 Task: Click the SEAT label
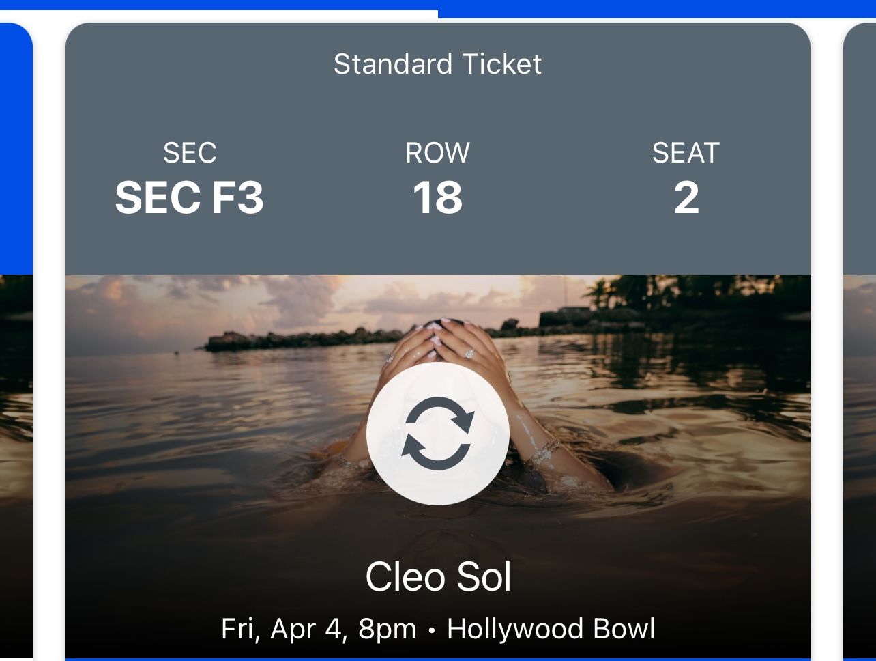pos(686,153)
